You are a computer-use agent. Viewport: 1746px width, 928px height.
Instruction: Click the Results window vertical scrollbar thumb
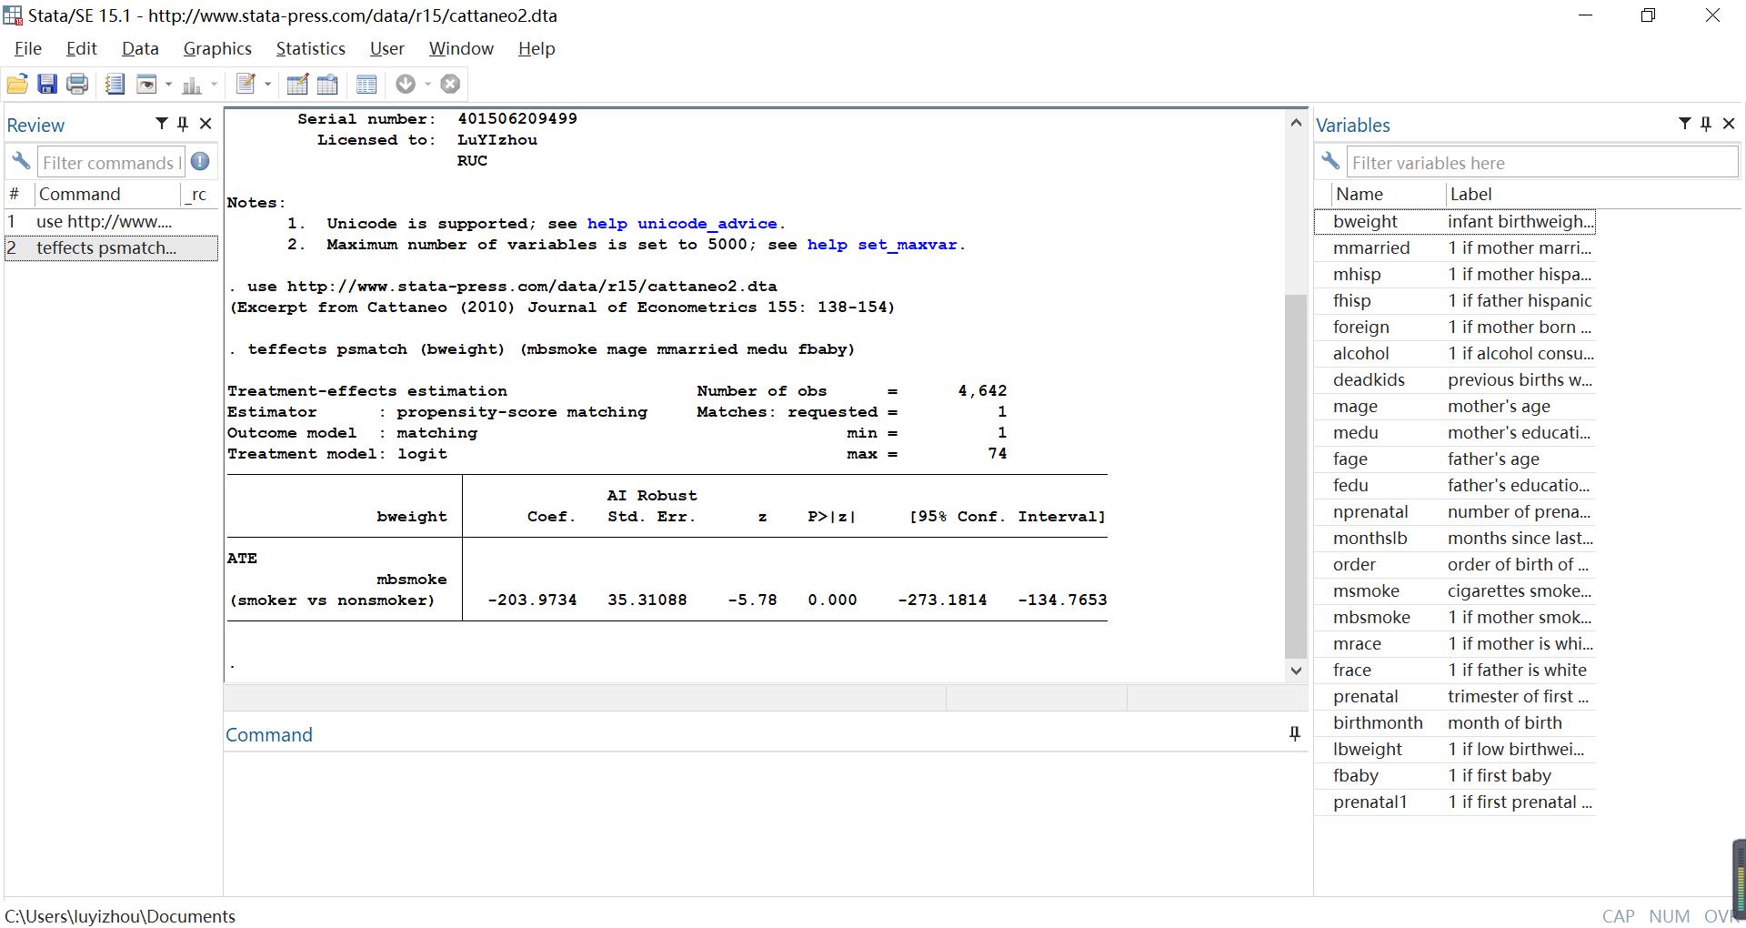coord(1296,475)
